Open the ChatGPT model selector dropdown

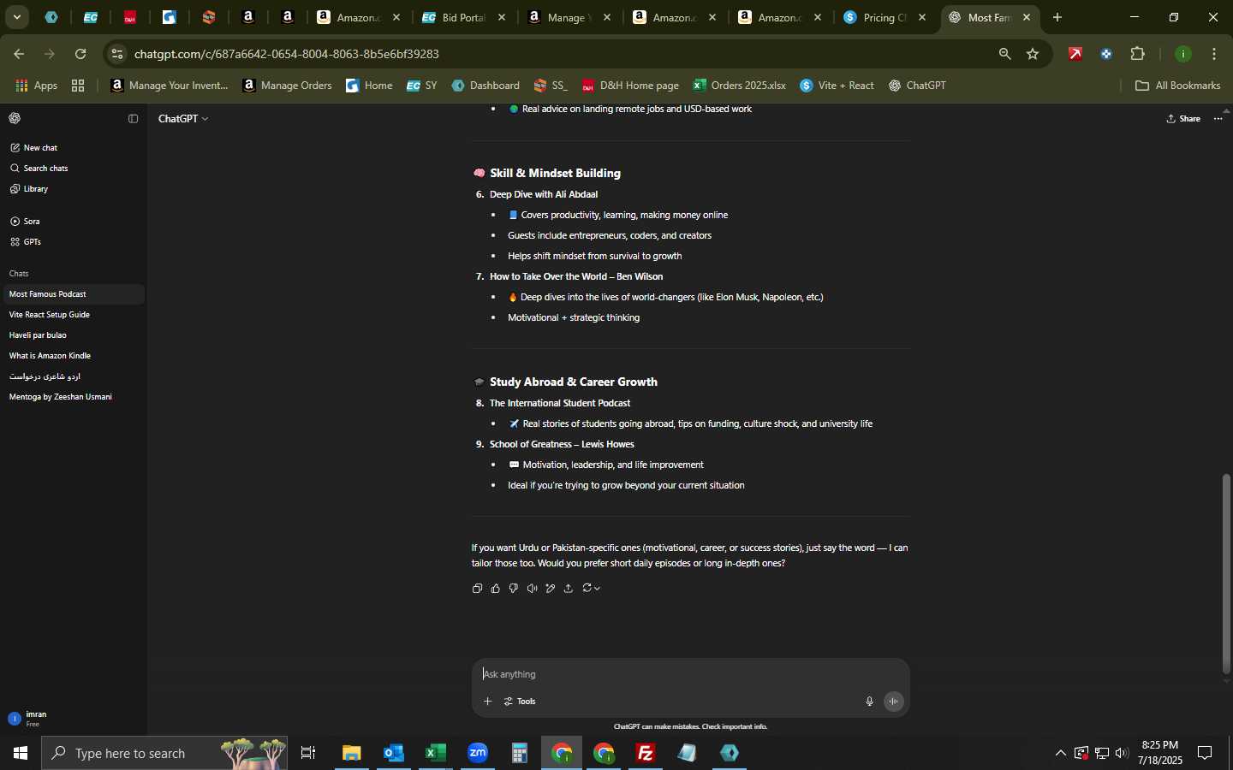point(183,119)
